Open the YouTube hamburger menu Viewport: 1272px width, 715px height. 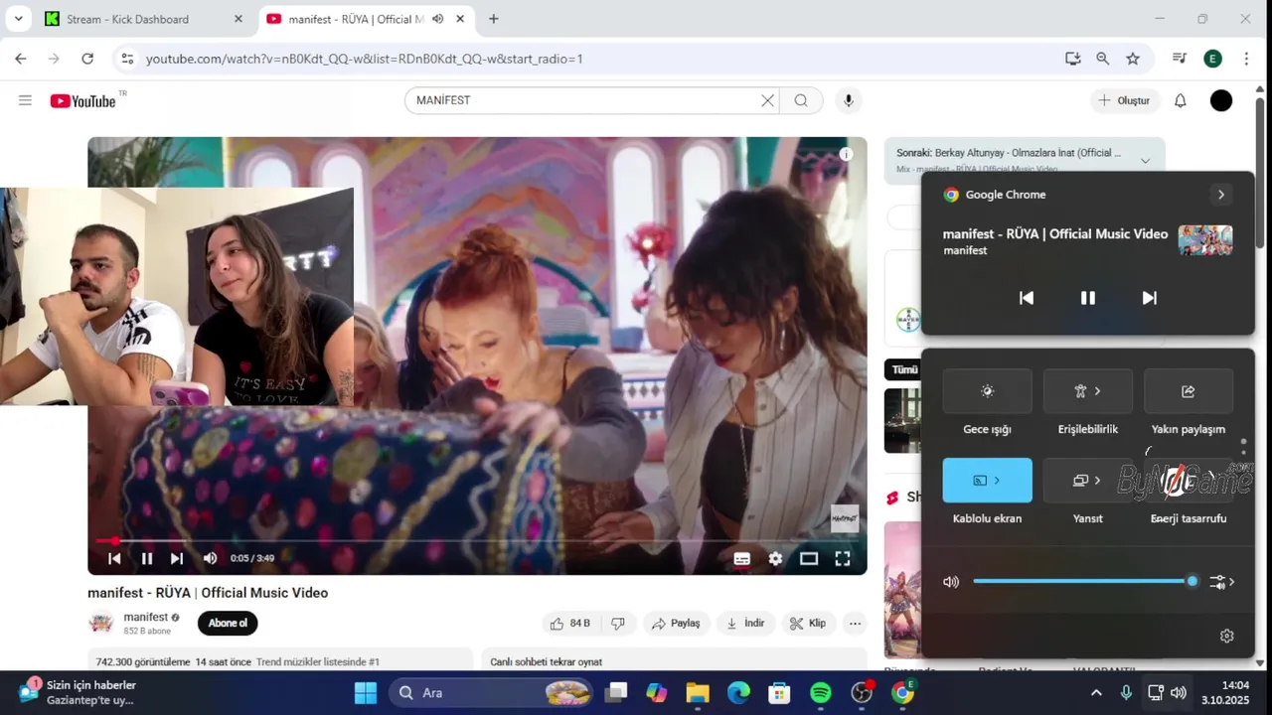25,100
